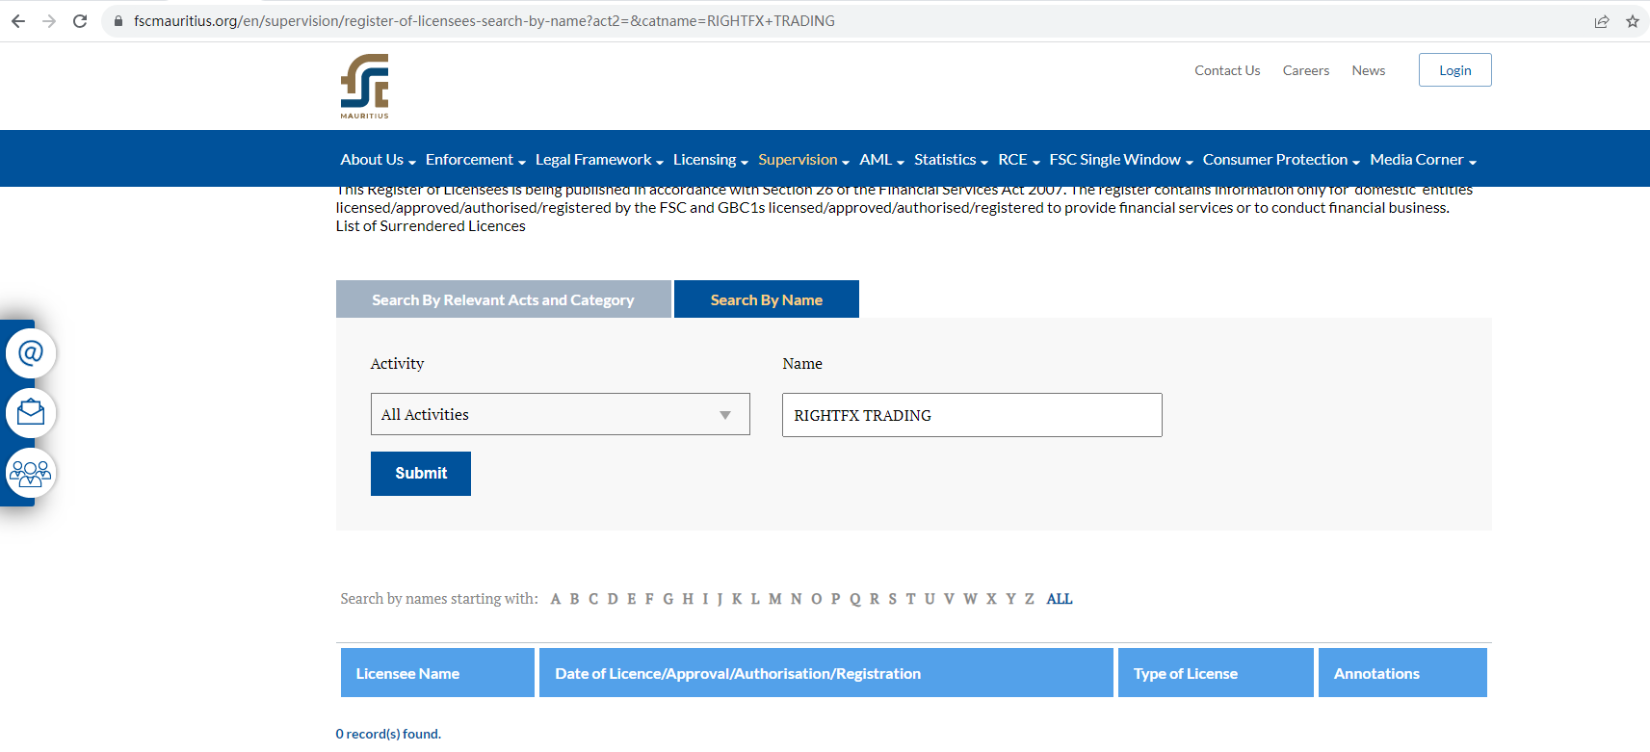Reload the page with browser refresh icon
The width and height of the screenshot is (1650, 752).
80,21
